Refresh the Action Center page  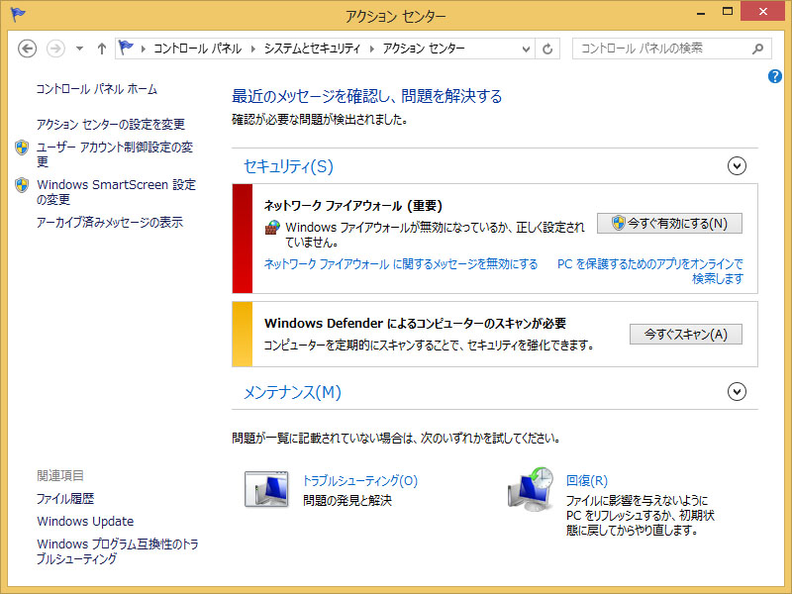(x=547, y=49)
